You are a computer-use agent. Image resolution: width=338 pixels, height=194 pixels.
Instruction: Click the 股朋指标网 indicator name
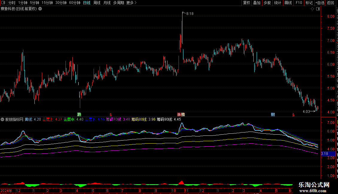(14, 119)
